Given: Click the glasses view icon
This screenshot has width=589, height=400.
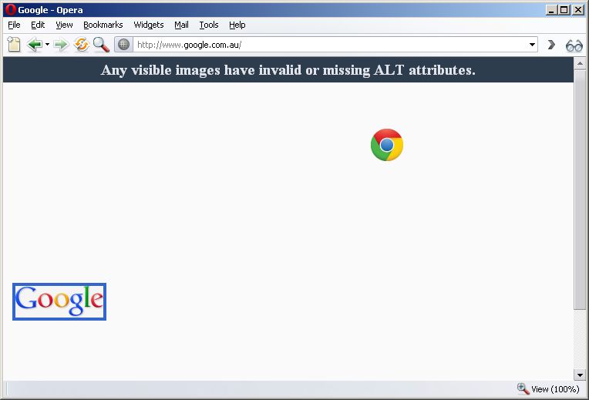Looking at the screenshot, I should 574,45.
